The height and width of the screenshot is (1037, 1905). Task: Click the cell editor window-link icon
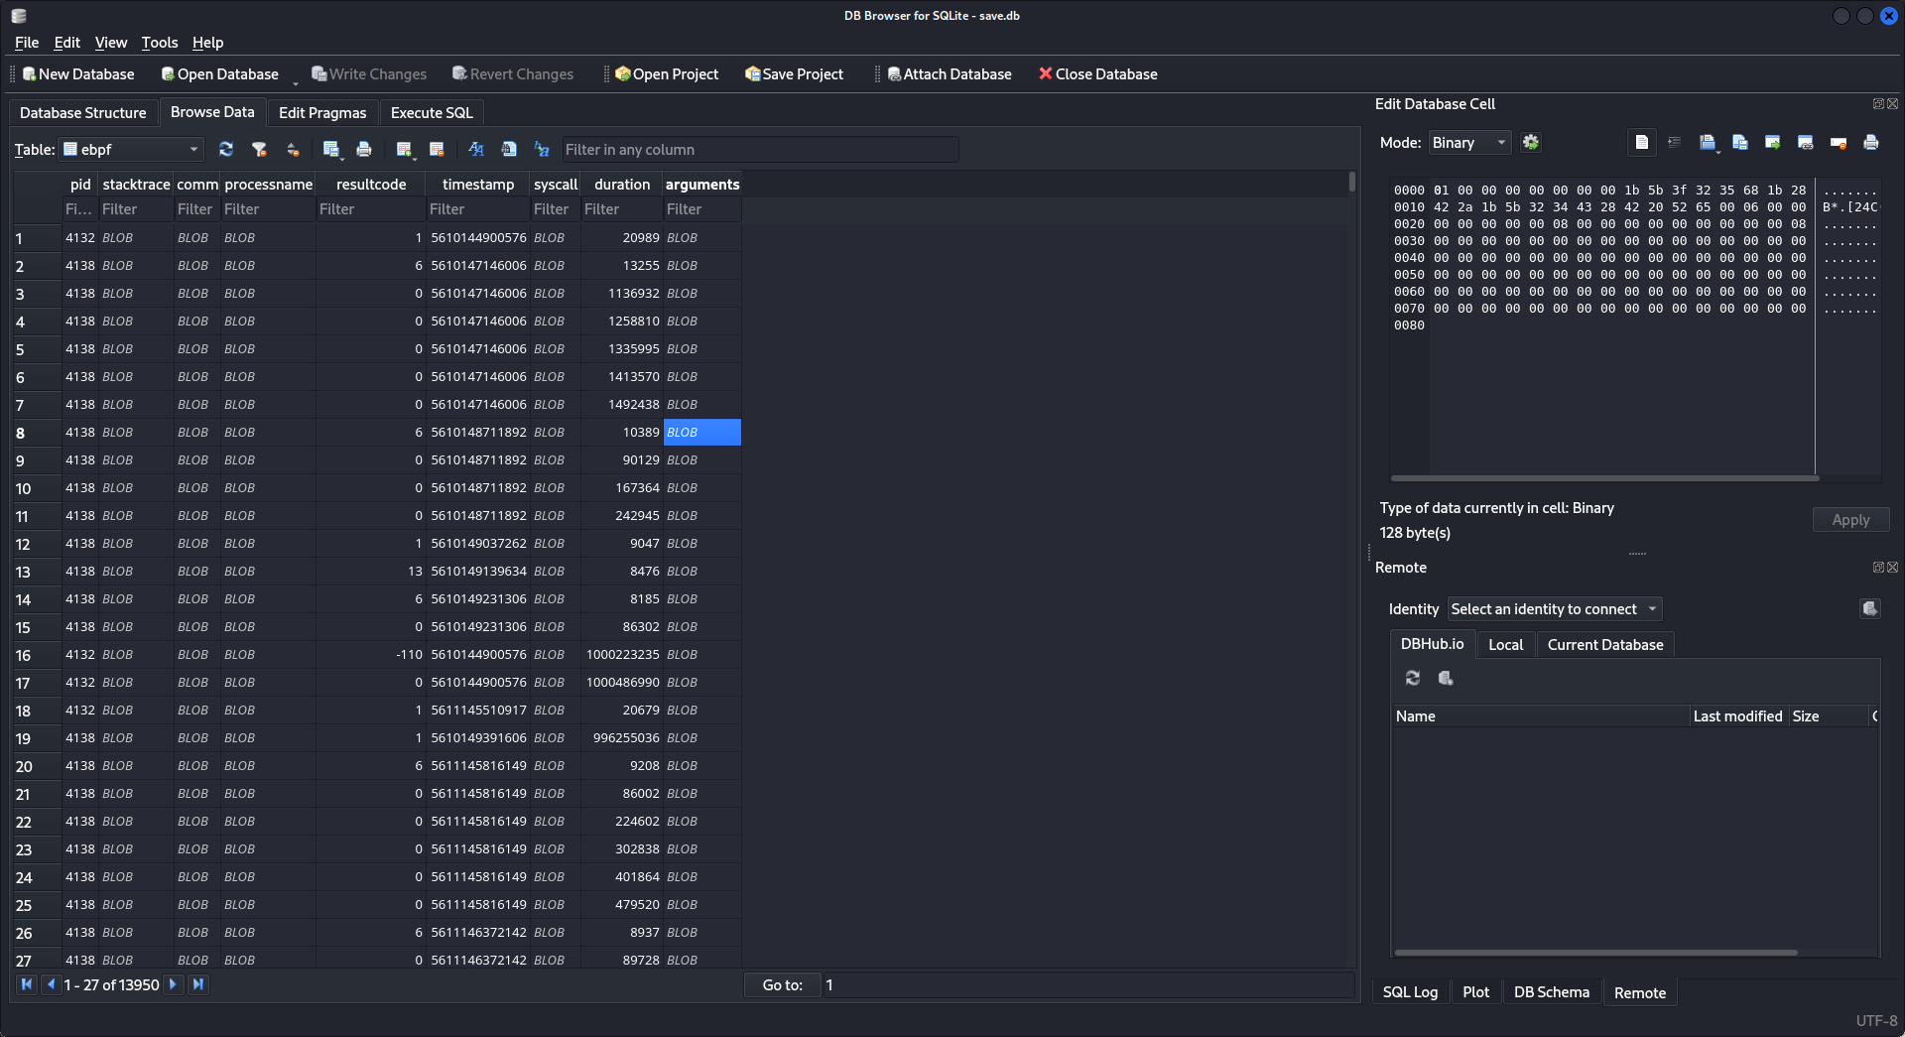click(x=1806, y=142)
